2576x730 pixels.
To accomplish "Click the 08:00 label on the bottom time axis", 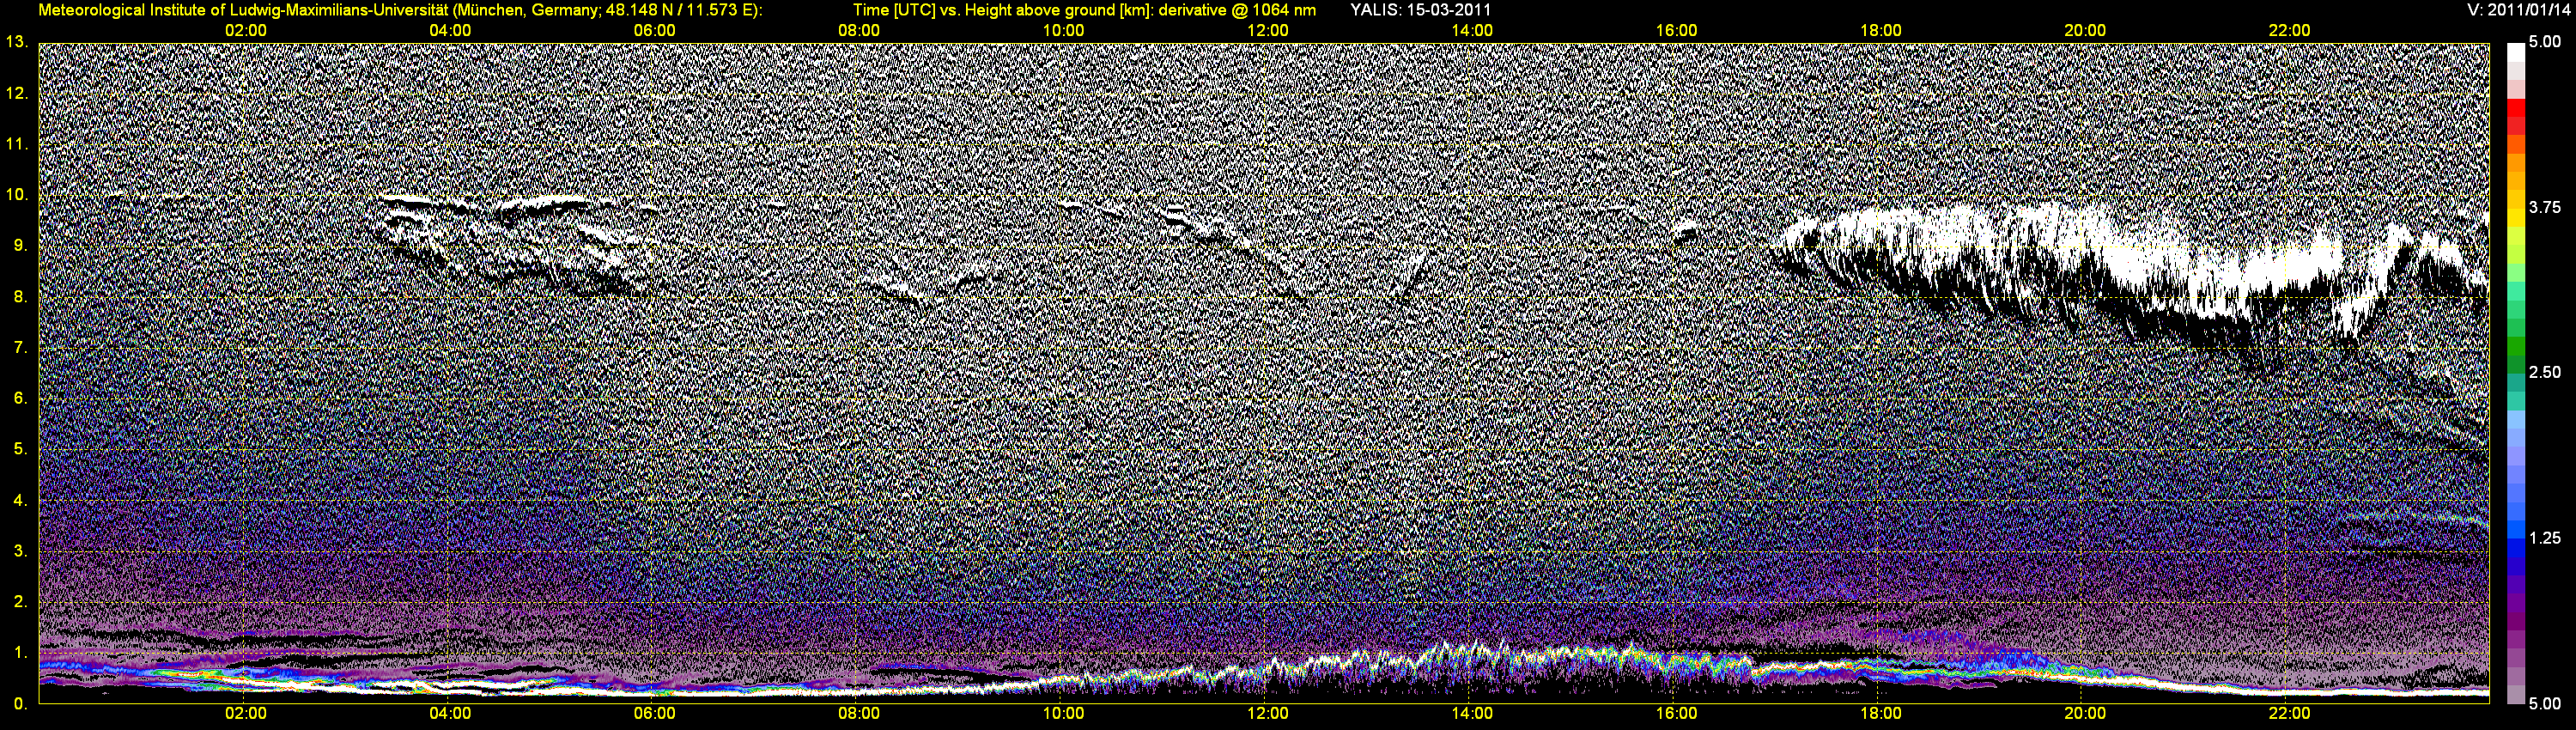I will pyautogui.click(x=859, y=714).
